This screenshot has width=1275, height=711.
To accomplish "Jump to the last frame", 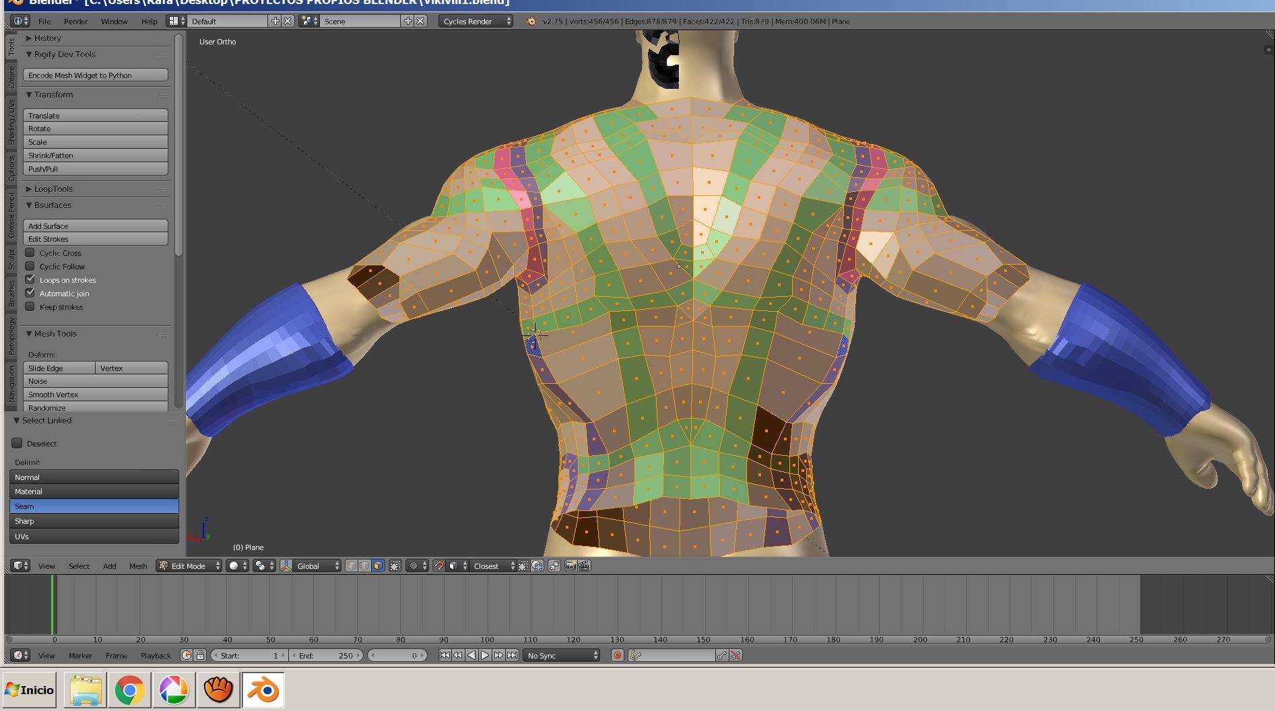I will (x=513, y=655).
